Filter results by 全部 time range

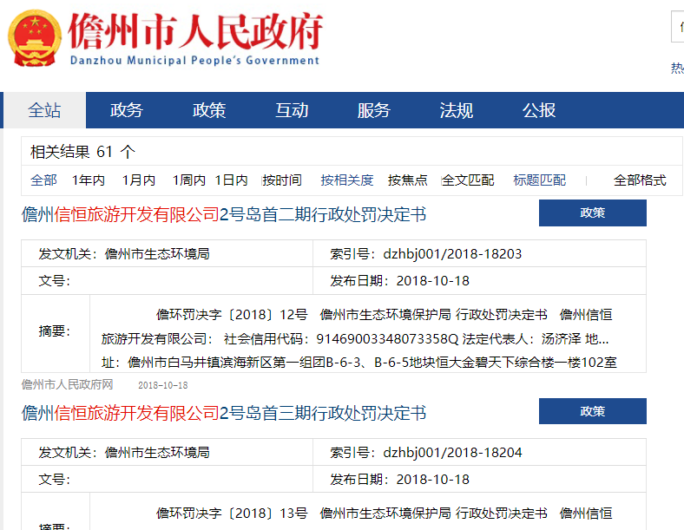(43, 180)
